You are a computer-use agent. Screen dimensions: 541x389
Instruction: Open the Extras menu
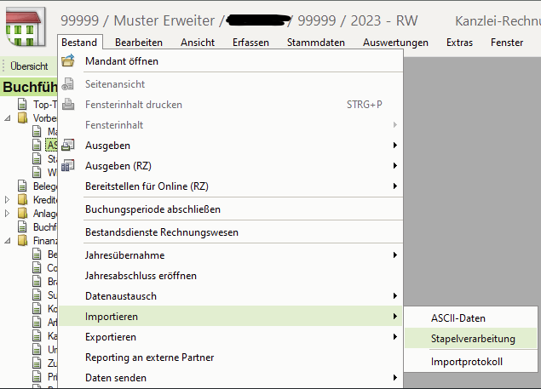point(459,43)
